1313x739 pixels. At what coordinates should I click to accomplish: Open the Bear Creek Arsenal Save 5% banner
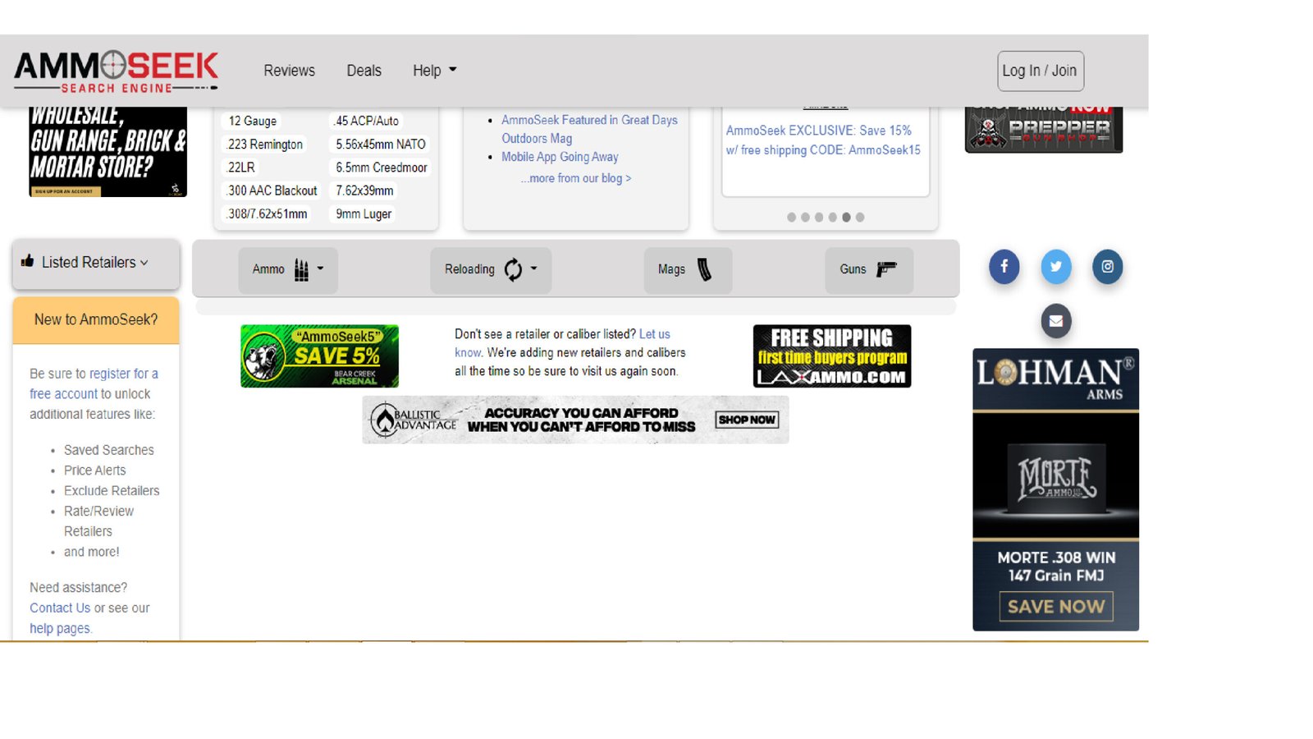(x=319, y=356)
